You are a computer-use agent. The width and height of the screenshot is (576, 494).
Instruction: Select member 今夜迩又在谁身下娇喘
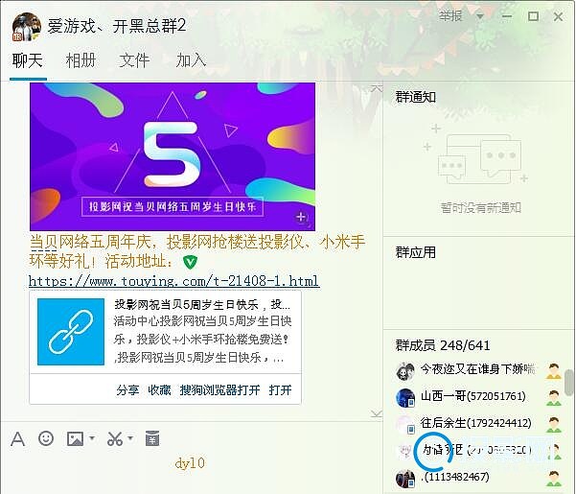point(478,370)
